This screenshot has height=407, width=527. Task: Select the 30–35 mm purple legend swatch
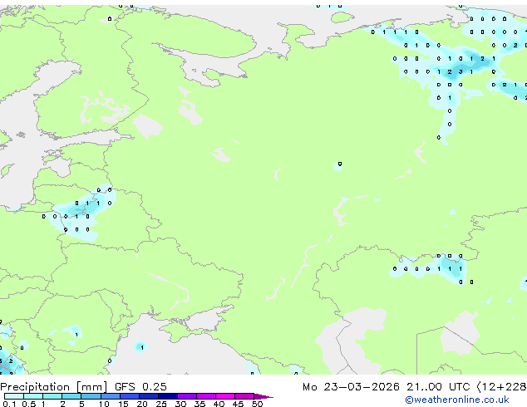(187, 396)
